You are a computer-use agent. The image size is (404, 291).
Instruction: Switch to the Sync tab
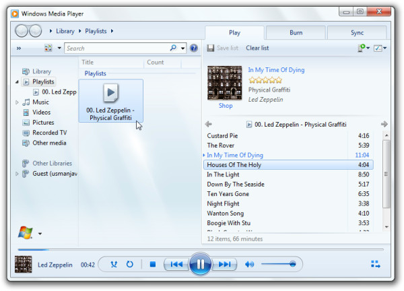pyautogui.click(x=357, y=33)
